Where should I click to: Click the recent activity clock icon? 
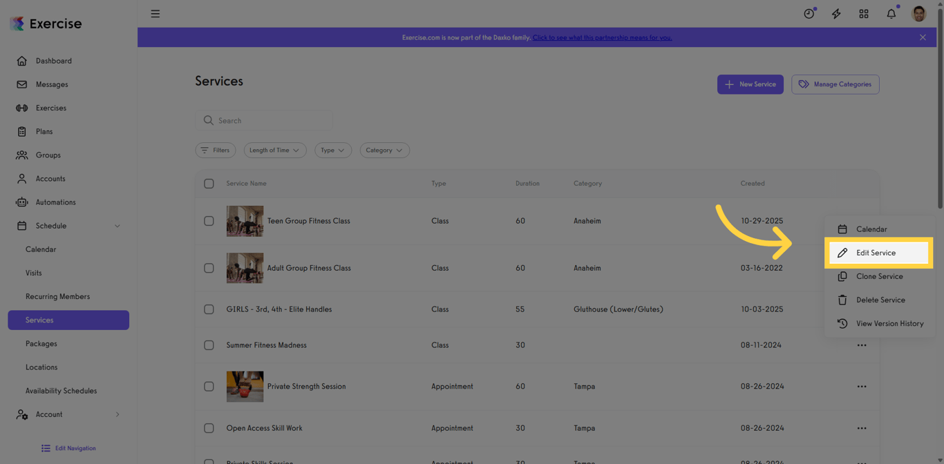pos(809,13)
